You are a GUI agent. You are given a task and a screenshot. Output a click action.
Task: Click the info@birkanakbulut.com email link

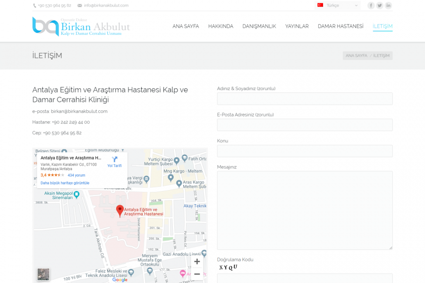106,6
